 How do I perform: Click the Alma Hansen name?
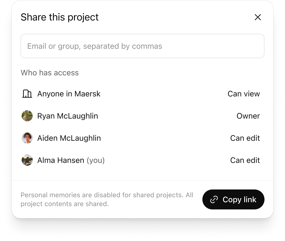pos(61,160)
